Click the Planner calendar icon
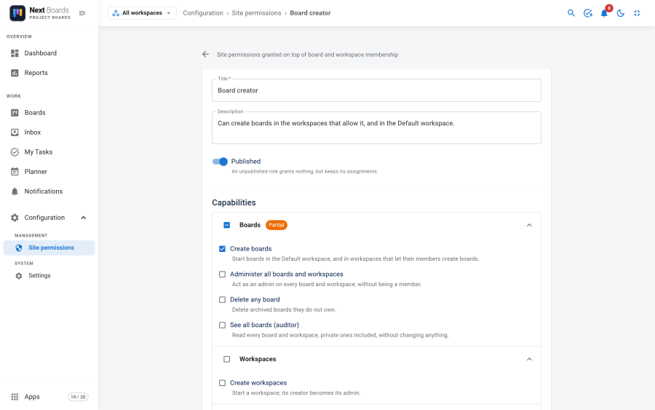This screenshot has height=410, width=655. pos(15,171)
